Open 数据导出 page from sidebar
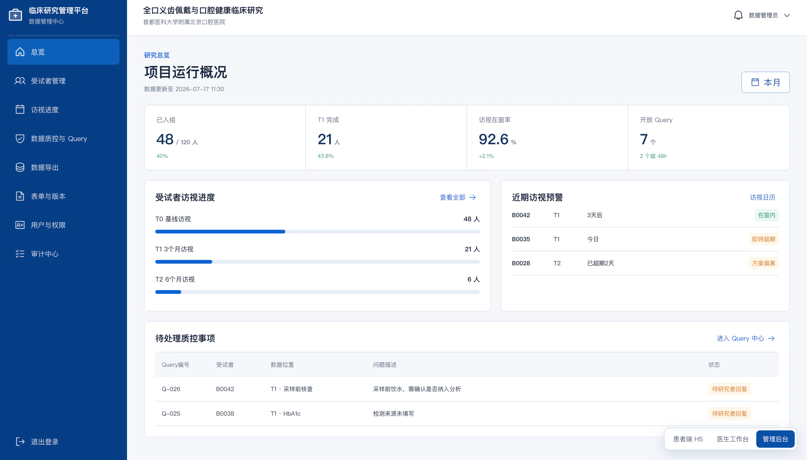The height and width of the screenshot is (460, 807). click(64, 167)
